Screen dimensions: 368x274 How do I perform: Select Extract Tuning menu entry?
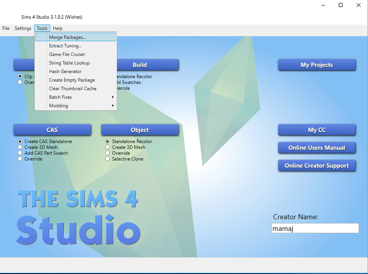pyautogui.click(x=75, y=46)
